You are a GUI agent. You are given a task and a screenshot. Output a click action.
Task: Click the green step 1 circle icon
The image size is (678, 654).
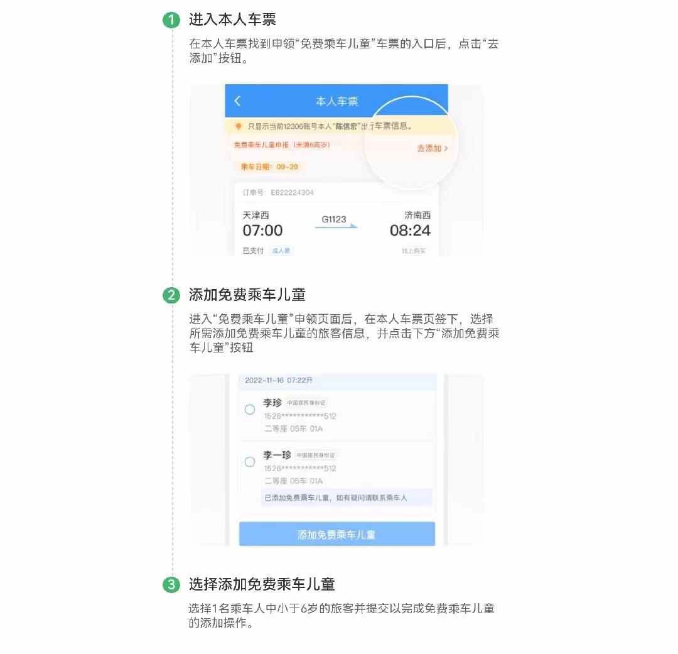(x=171, y=20)
